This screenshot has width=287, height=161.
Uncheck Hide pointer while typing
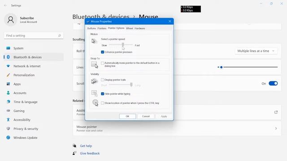click(x=103, y=94)
